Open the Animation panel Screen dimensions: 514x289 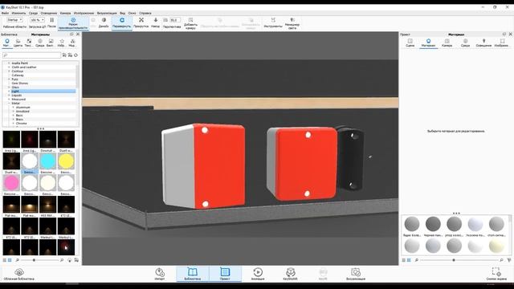258,274
